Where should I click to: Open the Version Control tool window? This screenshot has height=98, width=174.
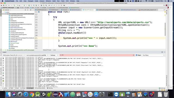tap(40, 88)
